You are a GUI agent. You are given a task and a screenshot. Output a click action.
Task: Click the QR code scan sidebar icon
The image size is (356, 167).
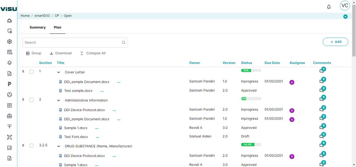click(x=9, y=137)
